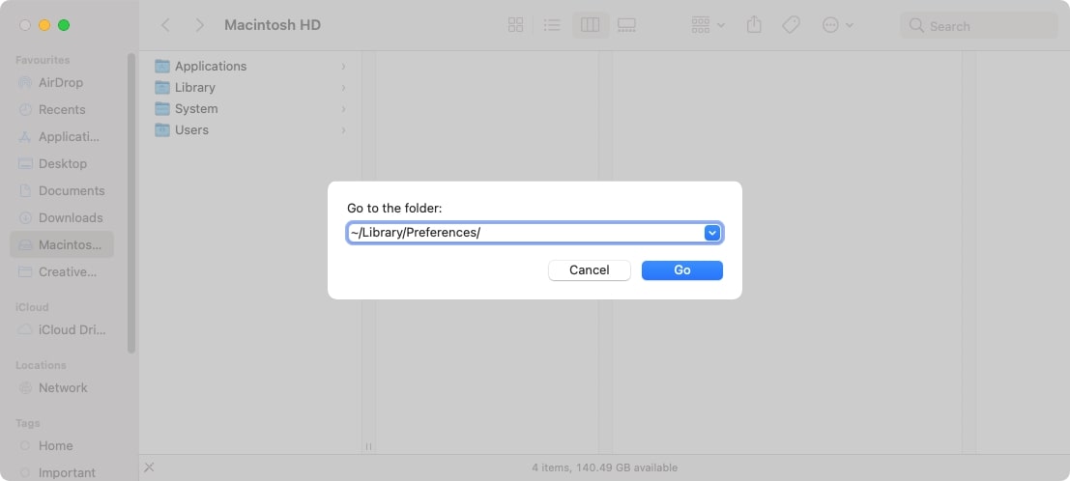Click the Finder Search field
The width and height of the screenshot is (1070, 481).
tap(978, 26)
